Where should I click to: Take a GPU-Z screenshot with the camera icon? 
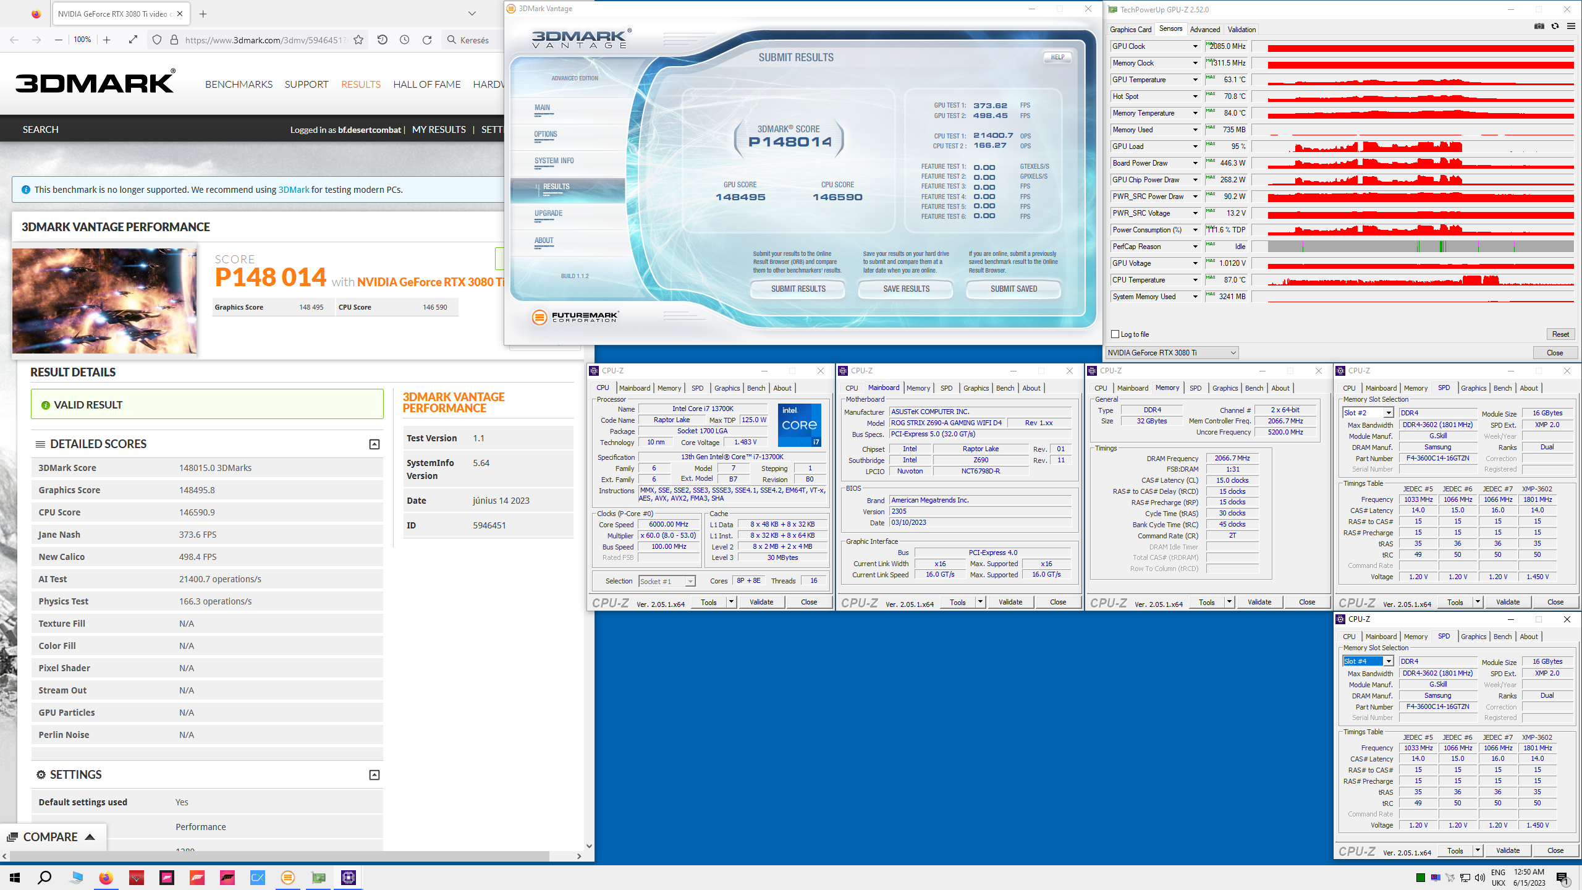pos(1539,27)
